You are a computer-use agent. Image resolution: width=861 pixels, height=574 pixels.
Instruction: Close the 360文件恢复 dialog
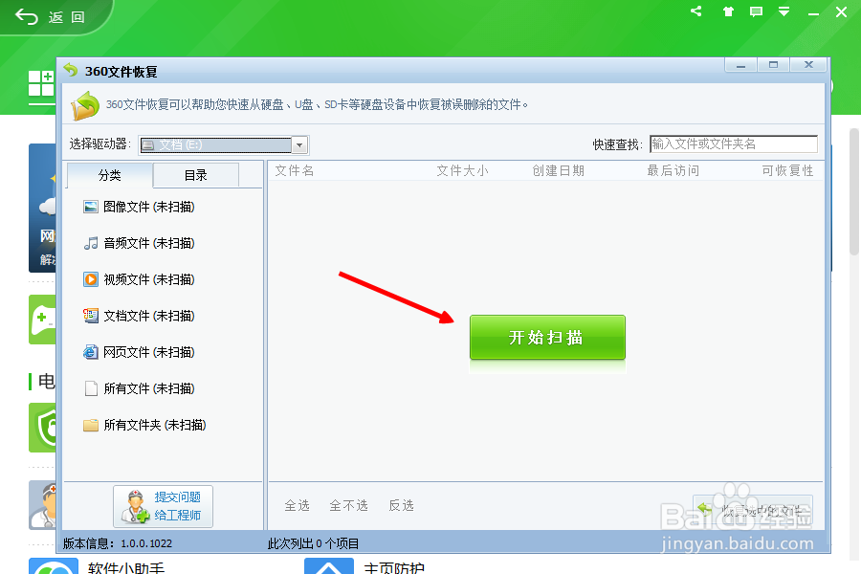(x=808, y=65)
